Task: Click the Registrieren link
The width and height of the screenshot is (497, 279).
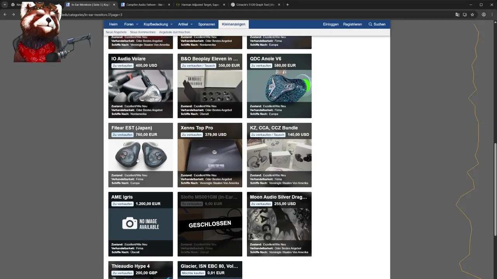Action: [x=353, y=24]
